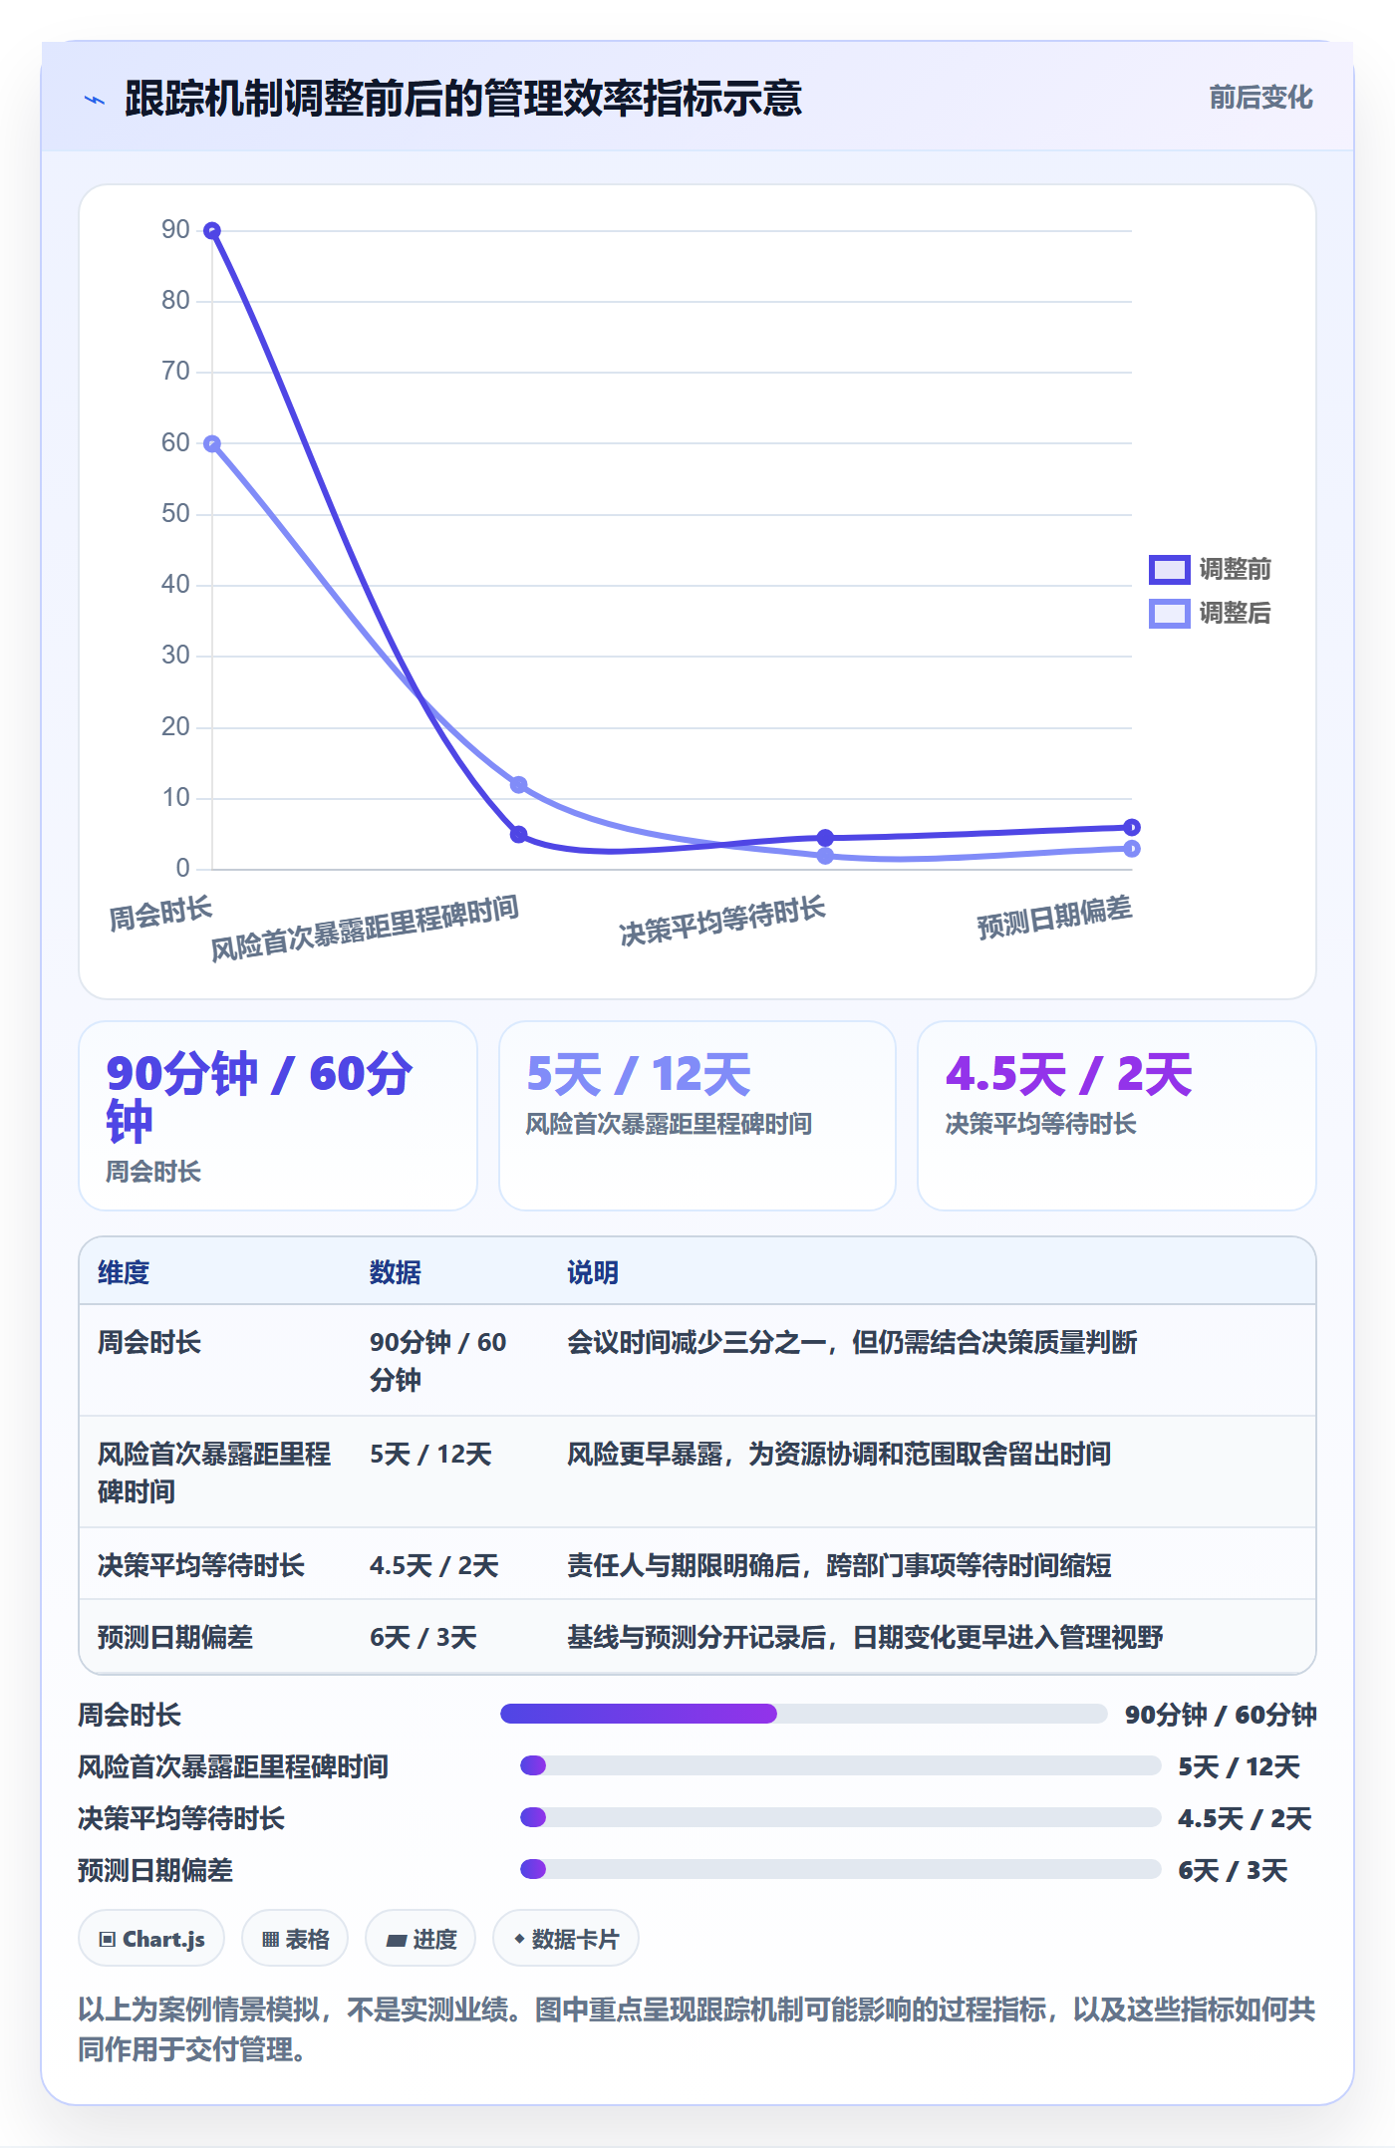1395x2148 pixels.
Task: Click the 进度 tag chip
Action: tap(420, 1938)
